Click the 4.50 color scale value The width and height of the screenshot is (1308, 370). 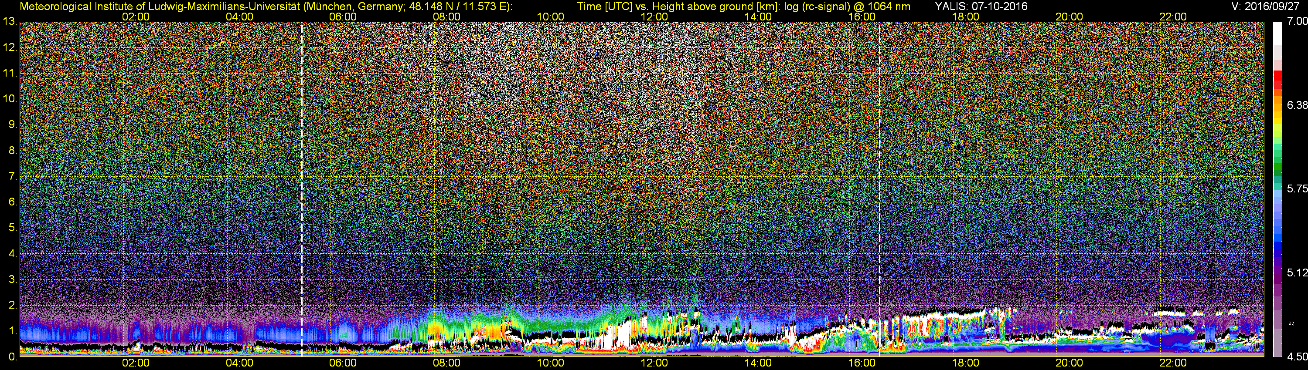(x=1298, y=357)
